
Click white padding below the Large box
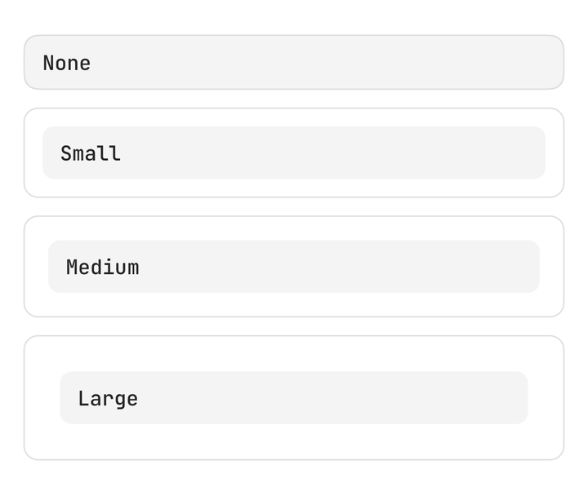pos(294,441)
